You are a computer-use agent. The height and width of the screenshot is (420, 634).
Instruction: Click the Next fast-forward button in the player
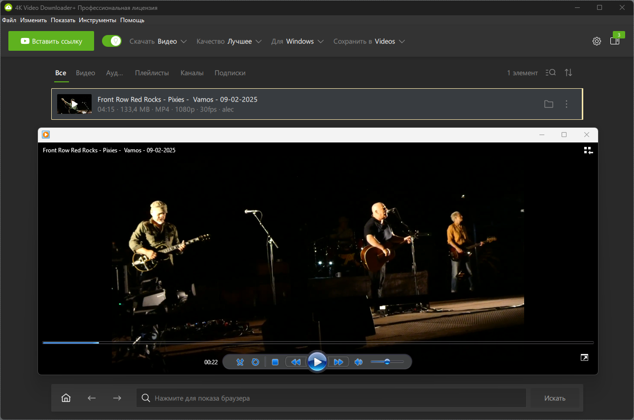point(339,362)
